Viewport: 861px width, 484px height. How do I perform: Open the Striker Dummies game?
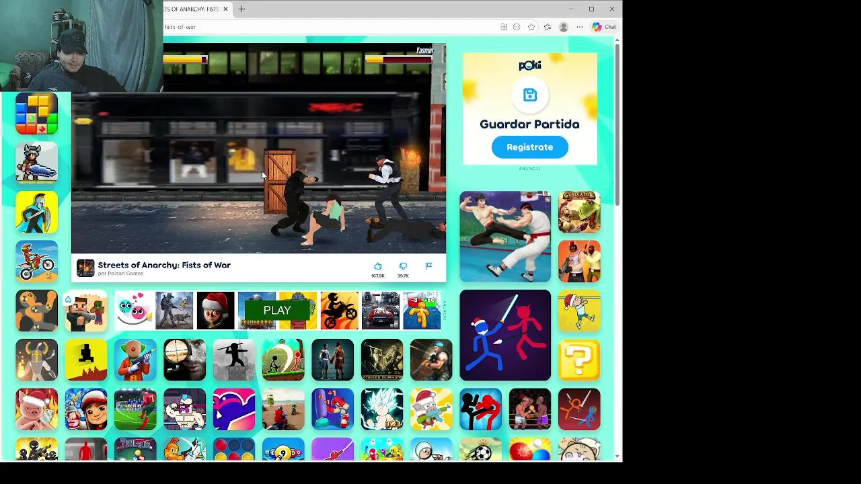coord(382,360)
